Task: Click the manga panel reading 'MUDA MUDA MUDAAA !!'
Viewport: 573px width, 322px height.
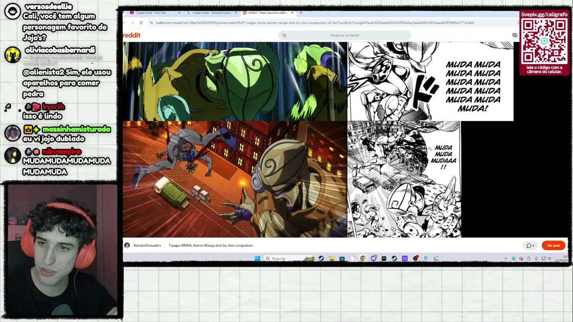Action: point(404,179)
